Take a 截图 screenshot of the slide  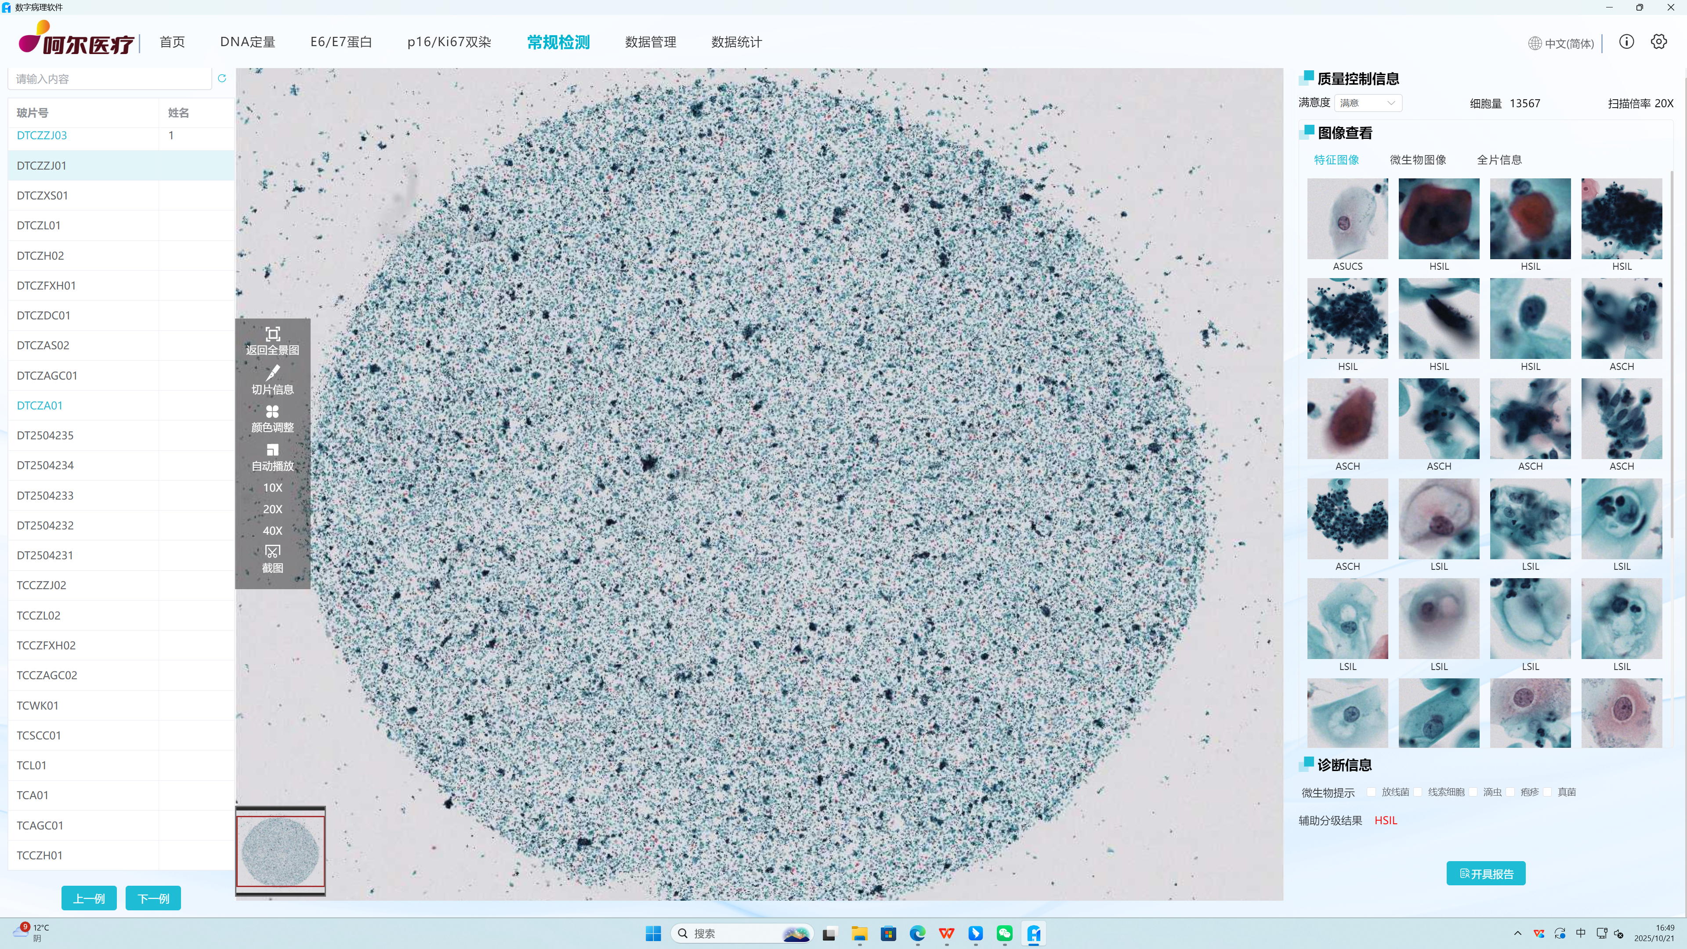pos(272,559)
